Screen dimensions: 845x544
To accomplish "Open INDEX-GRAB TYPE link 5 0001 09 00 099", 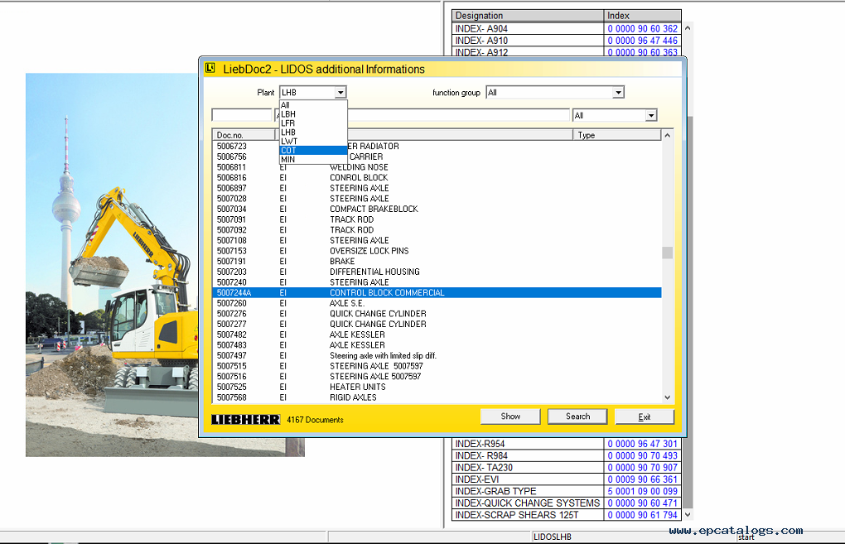I will coord(642,491).
